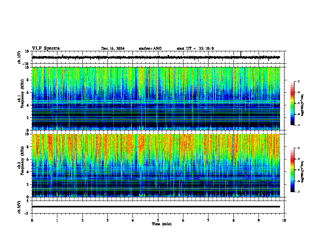Click the "ch.3(V)" axis label

coord(19,207)
